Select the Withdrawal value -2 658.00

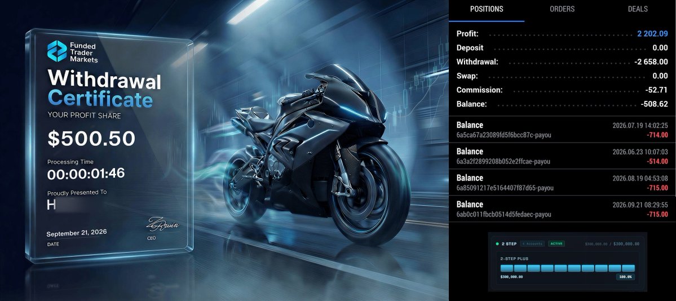click(x=651, y=61)
